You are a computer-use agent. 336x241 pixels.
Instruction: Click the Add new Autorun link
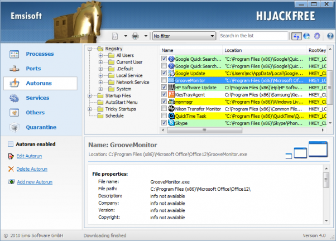click(x=35, y=182)
